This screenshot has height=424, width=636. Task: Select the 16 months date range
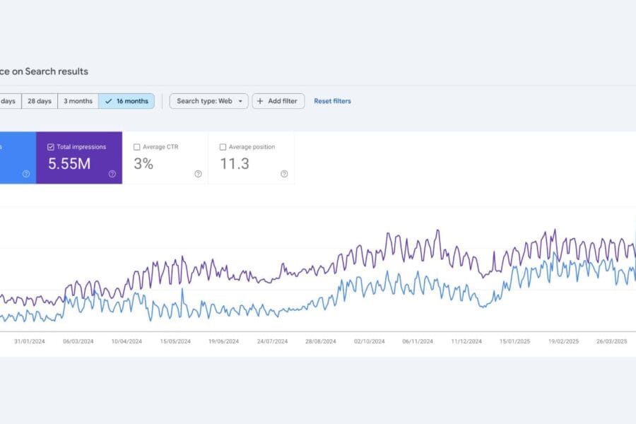126,101
